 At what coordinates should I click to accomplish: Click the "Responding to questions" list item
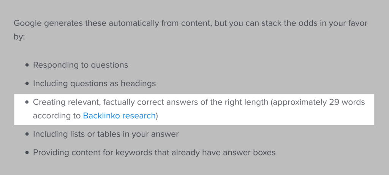pos(81,65)
